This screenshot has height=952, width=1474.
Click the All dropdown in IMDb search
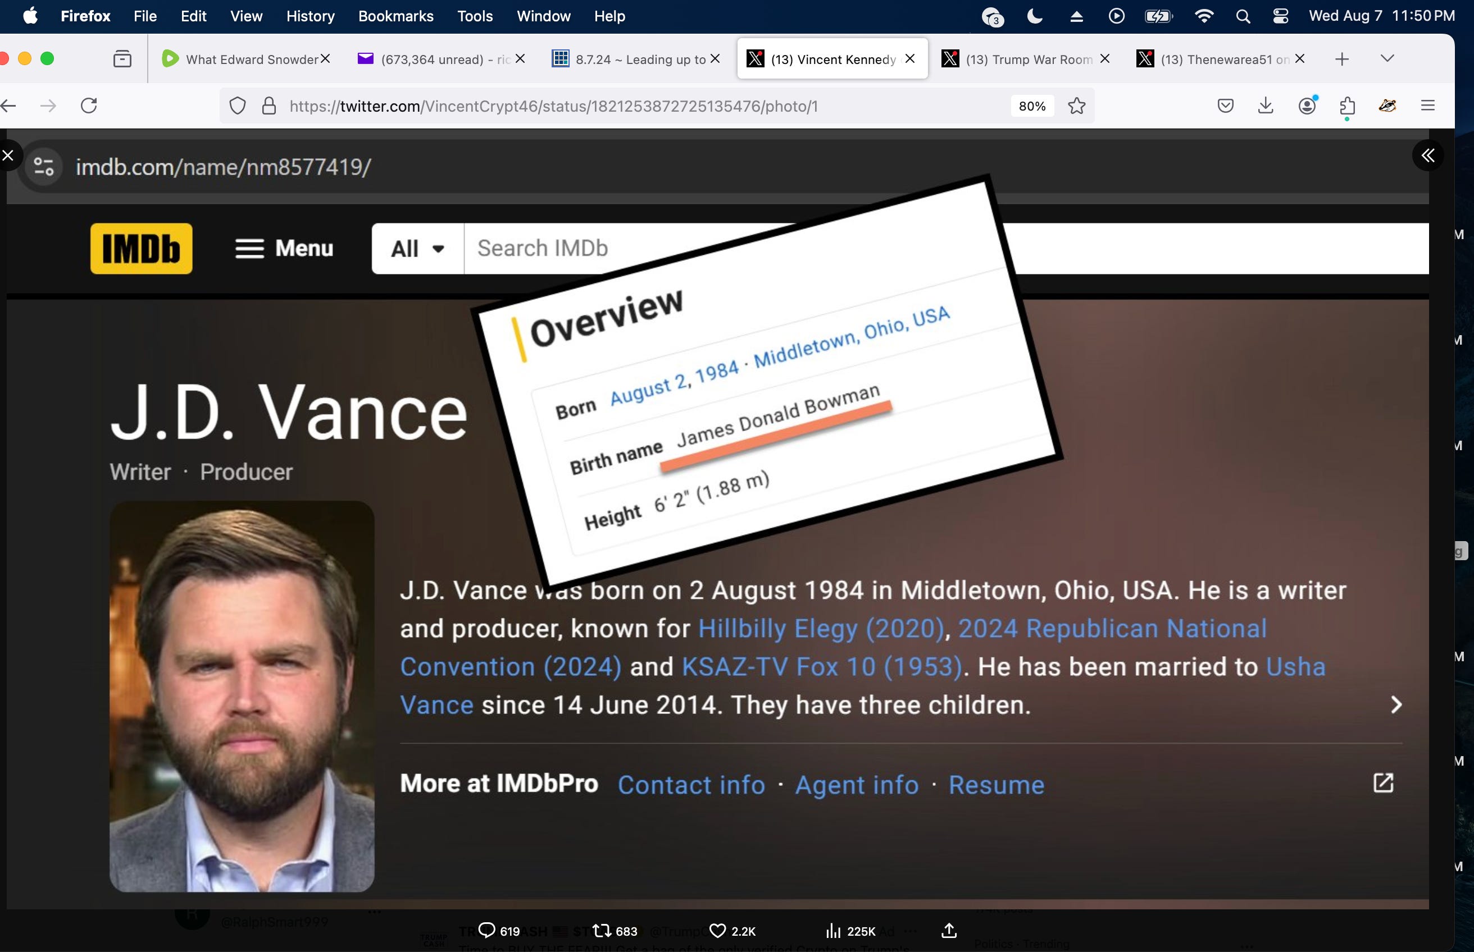click(418, 249)
